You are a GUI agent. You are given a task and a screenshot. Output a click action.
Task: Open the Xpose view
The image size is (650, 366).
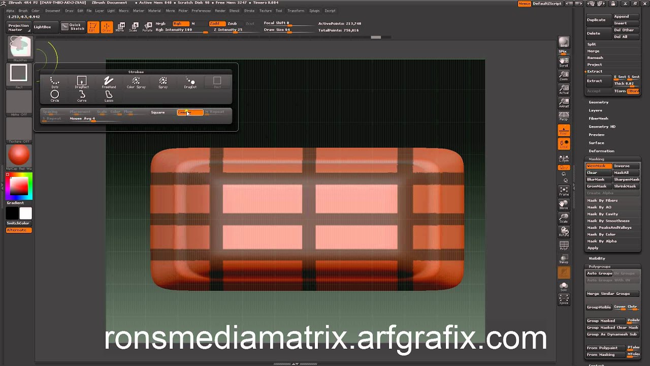pyautogui.click(x=564, y=299)
